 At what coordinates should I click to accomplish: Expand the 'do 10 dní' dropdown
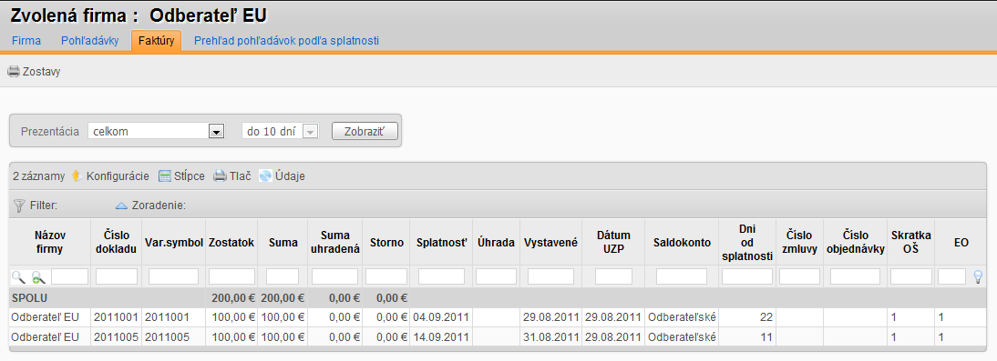click(311, 131)
